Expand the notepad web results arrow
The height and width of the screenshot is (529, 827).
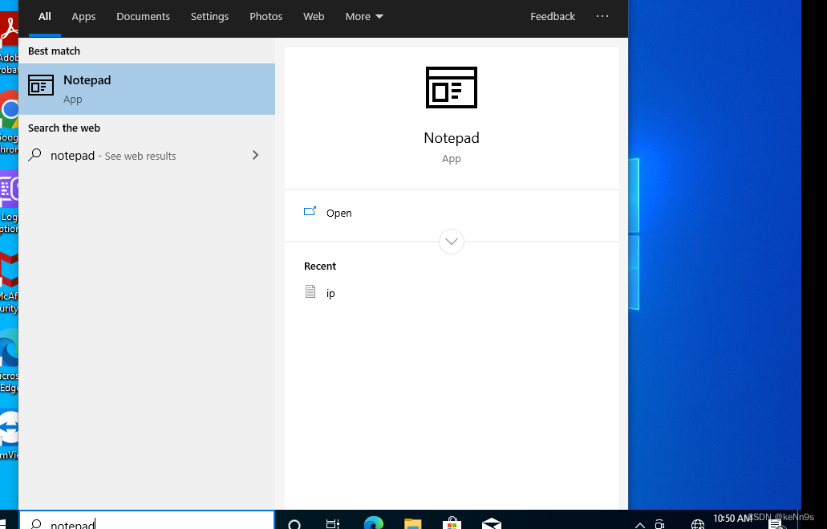(255, 155)
